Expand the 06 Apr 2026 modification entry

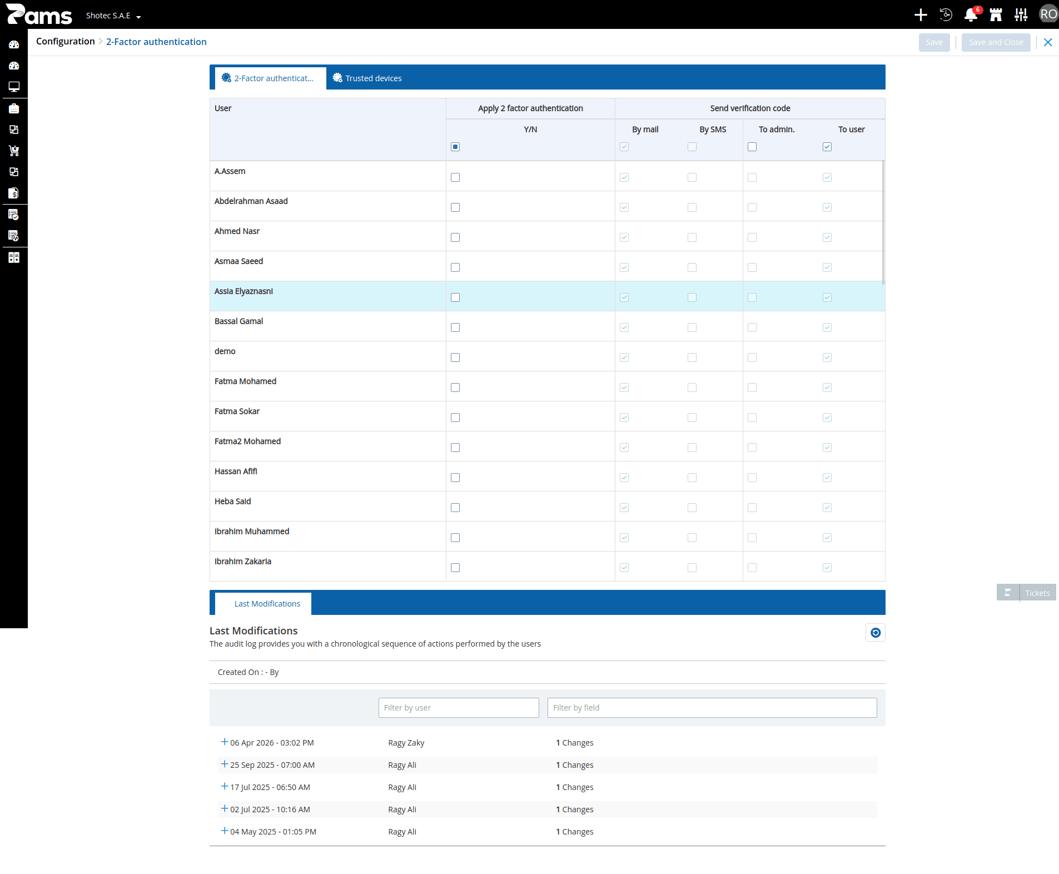(225, 742)
